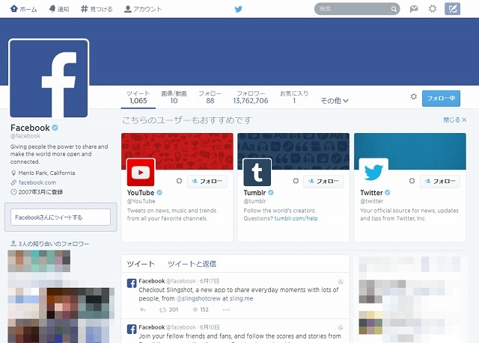Close suggestions with 閉じる
This screenshot has width=479, height=343.
(x=454, y=120)
